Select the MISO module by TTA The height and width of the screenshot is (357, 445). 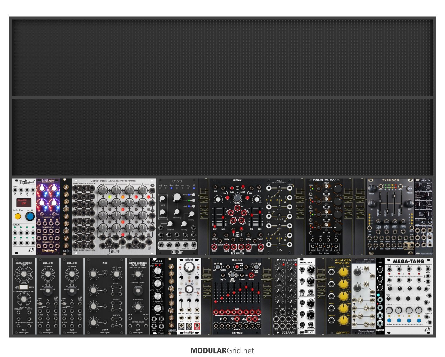(x=279, y=217)
